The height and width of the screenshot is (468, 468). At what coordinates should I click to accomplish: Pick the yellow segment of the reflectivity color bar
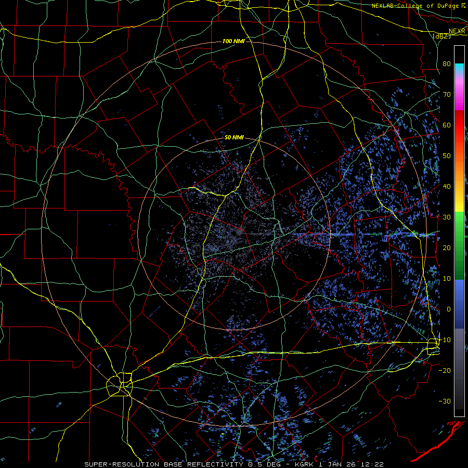[459, 203]
